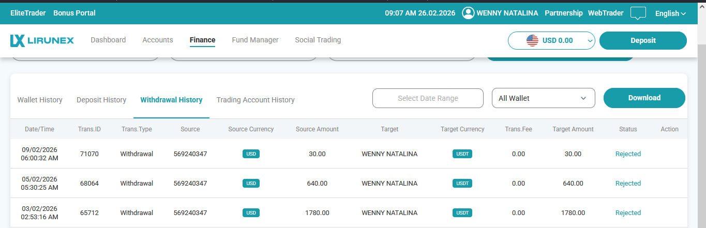Click the Lirunex logo
The width and height of the screenshot is (706, 228).
42,40
